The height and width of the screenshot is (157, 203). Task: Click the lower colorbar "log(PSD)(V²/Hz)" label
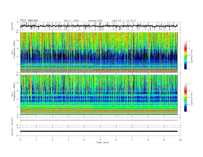tap(192, 99)
